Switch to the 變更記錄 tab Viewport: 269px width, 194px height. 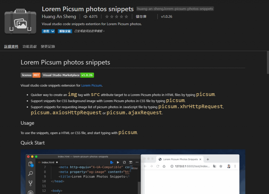click(48, 47)
